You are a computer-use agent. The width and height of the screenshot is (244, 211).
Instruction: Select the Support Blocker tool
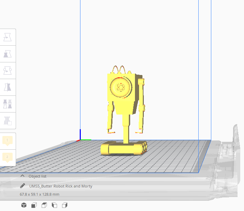click(7, 121)
